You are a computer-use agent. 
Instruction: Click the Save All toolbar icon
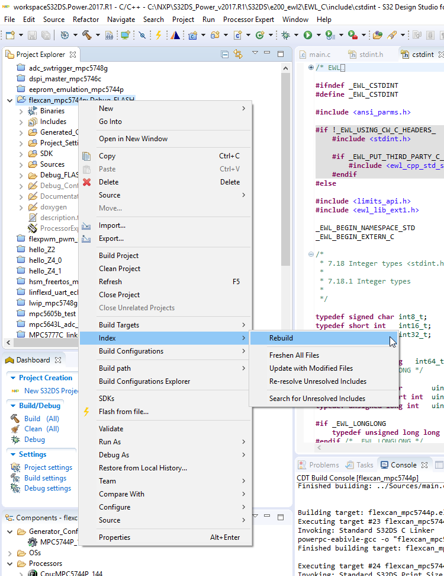tap(46, 35)
